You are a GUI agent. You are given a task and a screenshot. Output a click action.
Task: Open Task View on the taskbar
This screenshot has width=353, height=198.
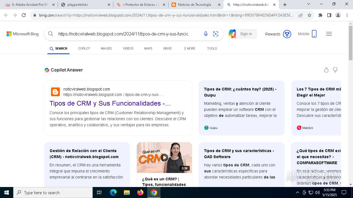(99, 193)
